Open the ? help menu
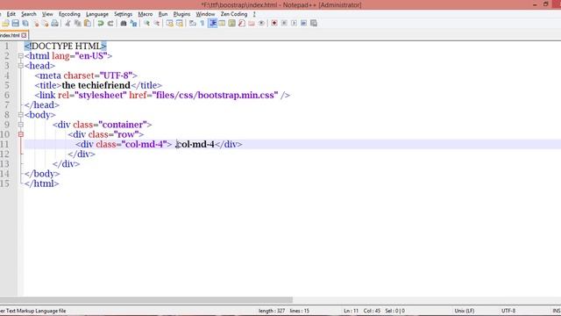 [x=254, y=14]
